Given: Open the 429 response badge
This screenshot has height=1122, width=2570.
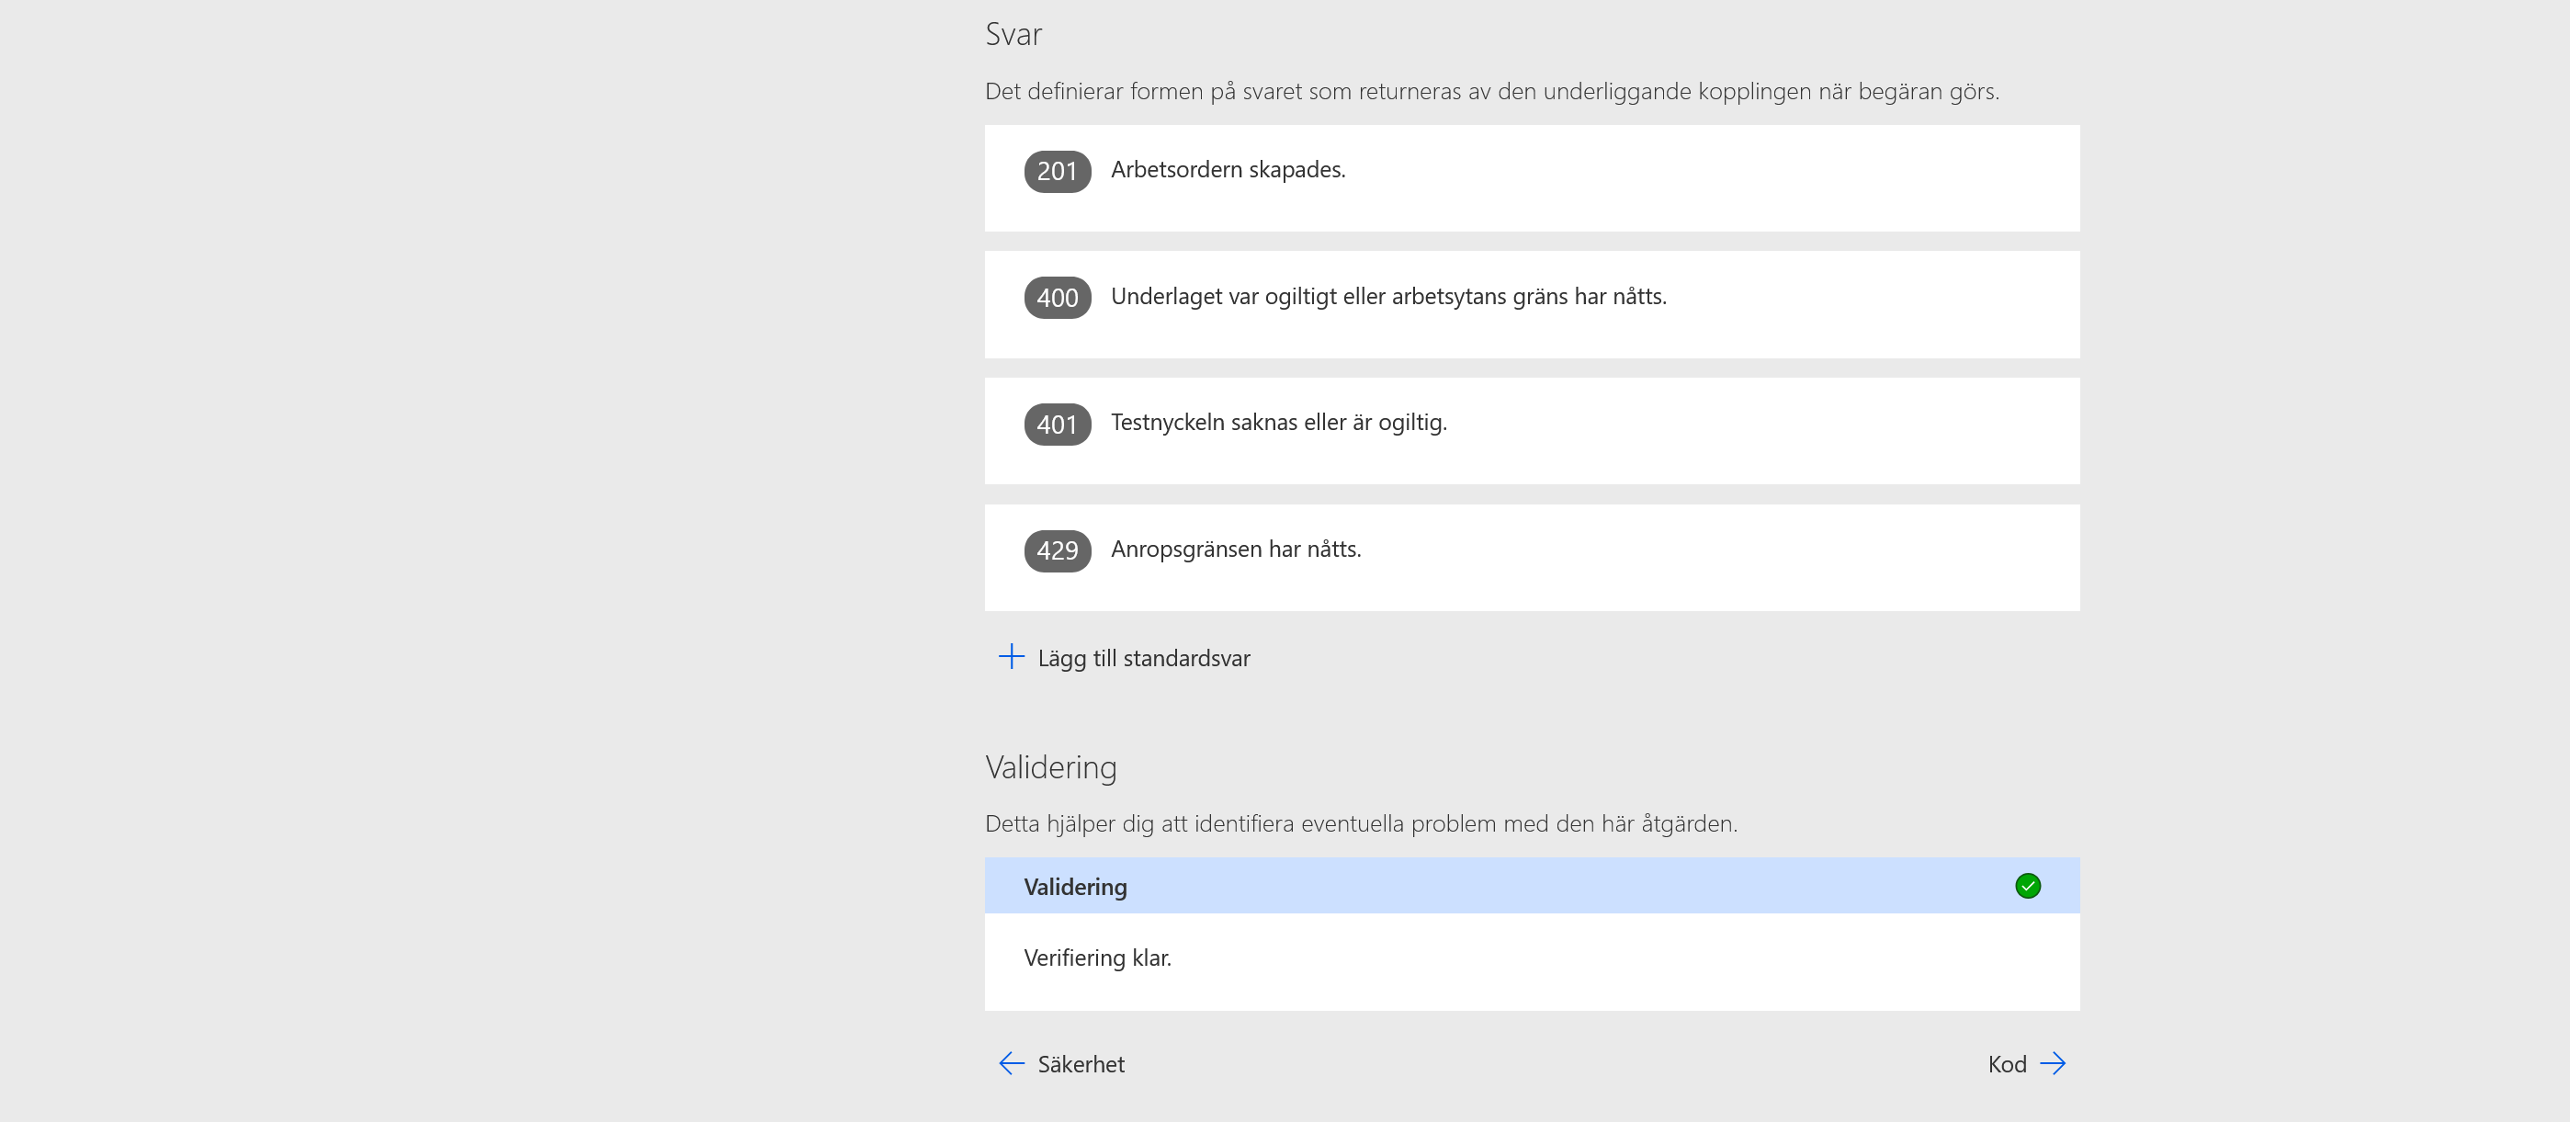Looking at the screenshot, I should coord(1057,550).
